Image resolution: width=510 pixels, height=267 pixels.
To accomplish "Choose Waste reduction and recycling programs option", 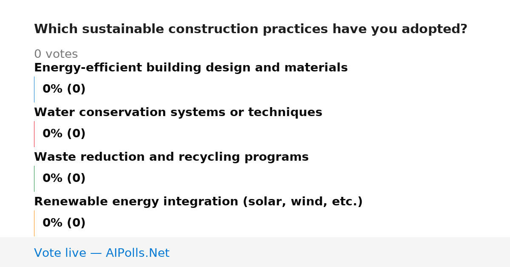I will [171, 157].
